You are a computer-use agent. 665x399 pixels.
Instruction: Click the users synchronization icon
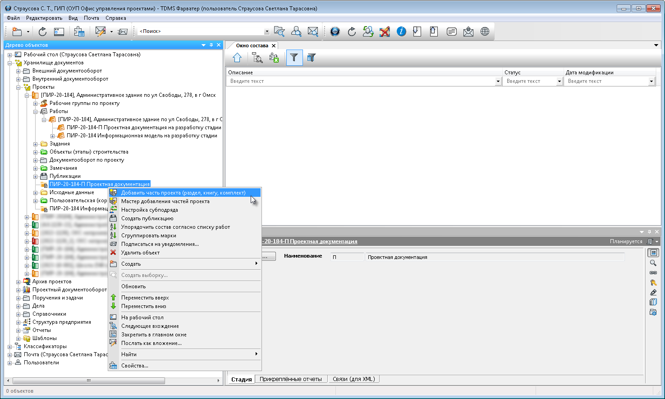368,32
